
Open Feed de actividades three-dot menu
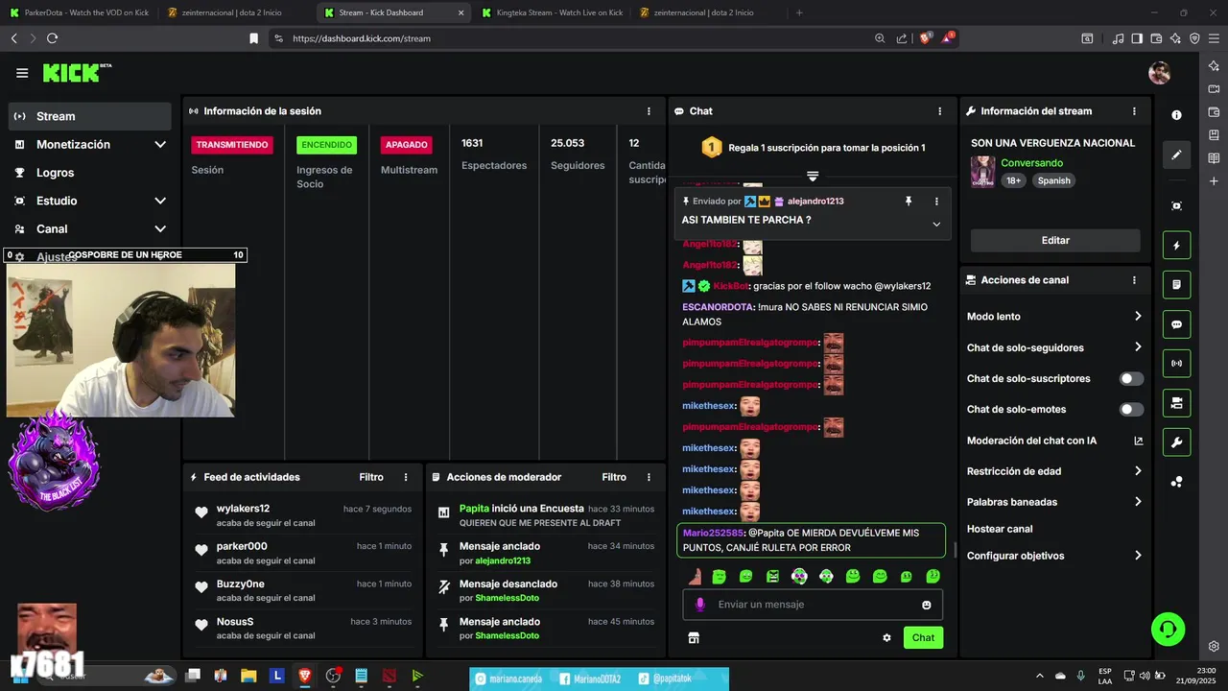pos(406,477)
